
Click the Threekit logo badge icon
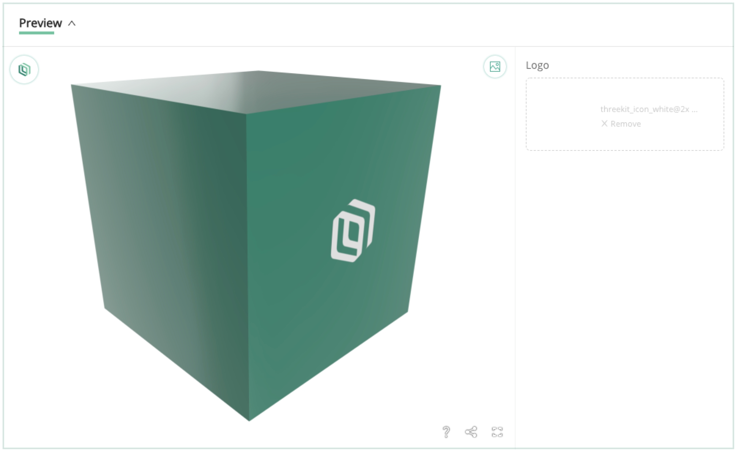click(x=24, y=70)
